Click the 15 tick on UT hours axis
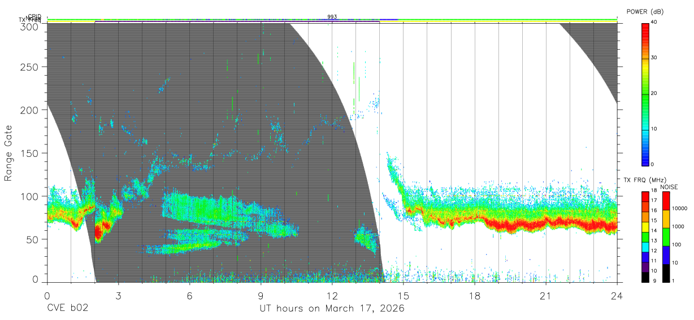Viewport: 694px width, 320px height. pos(404,295)
